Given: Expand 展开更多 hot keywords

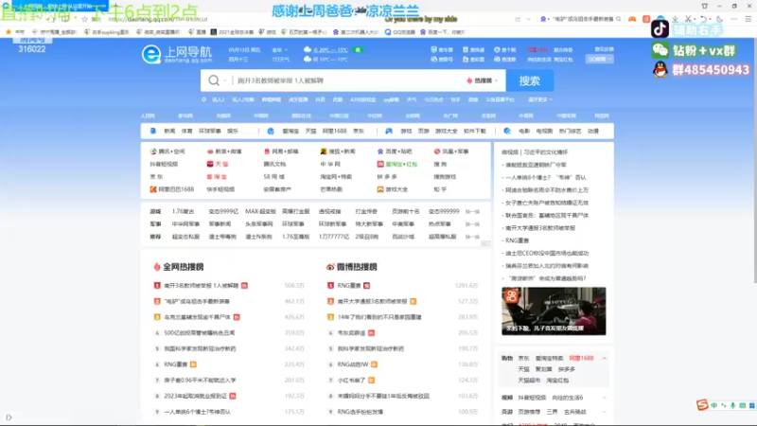Looking at the screenshot, I should 540,99.
